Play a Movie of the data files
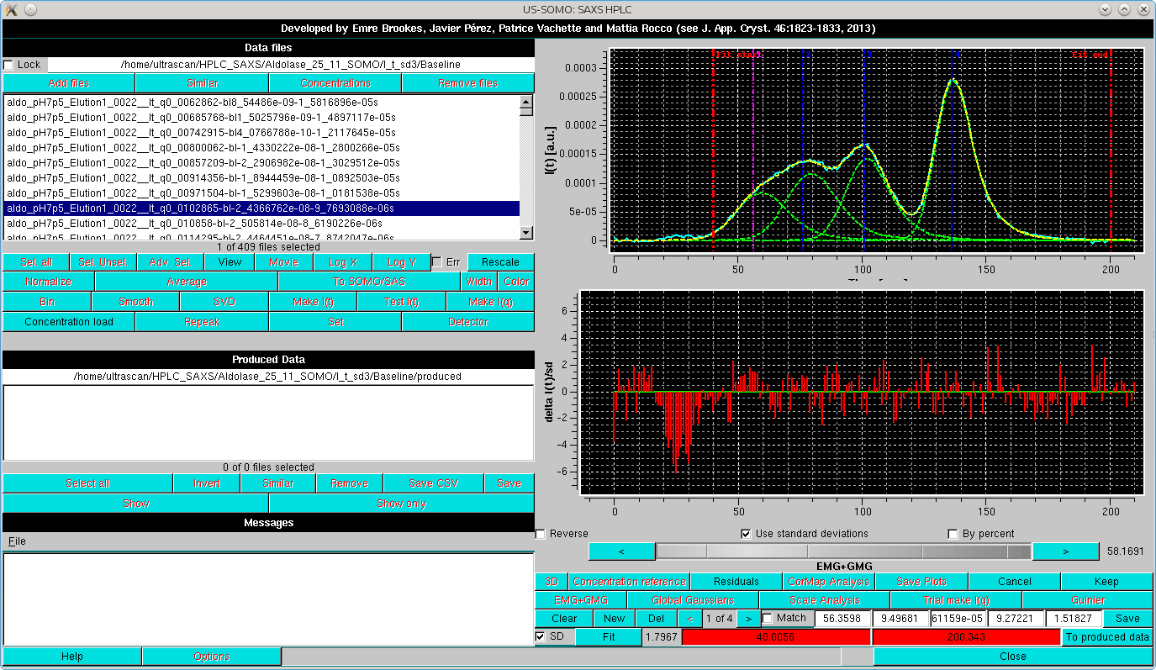 coord(283,261)
